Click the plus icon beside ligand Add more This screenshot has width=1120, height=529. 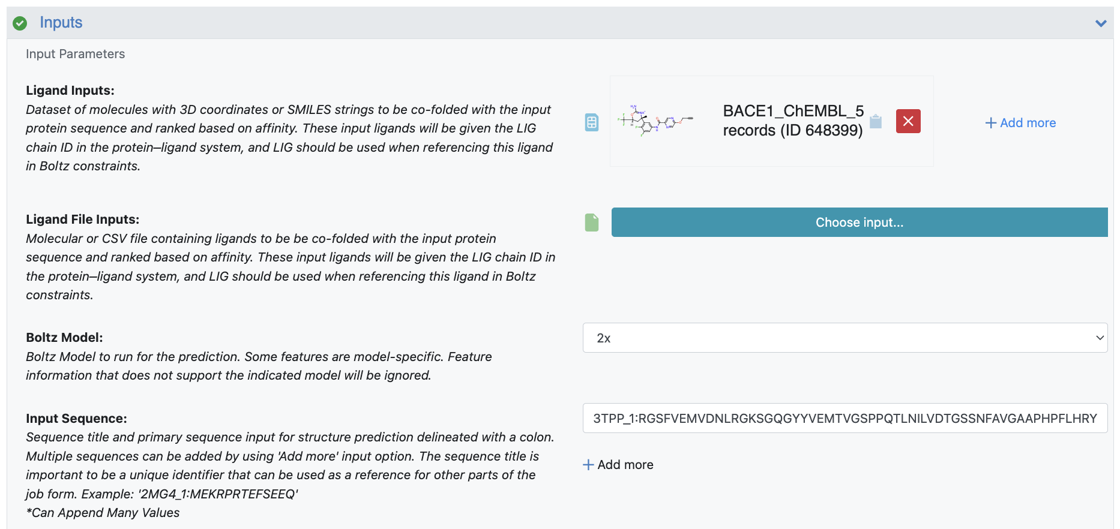pyautogui.click(x=990, y=123)
